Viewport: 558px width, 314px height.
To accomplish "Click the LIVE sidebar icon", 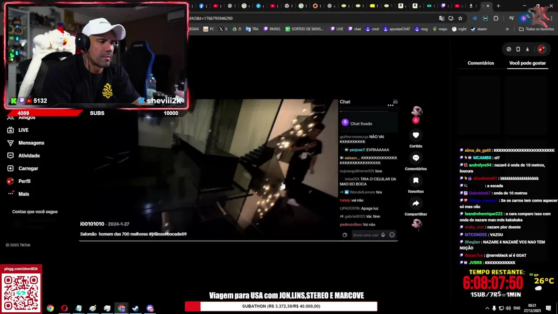I will click(10, 130).
